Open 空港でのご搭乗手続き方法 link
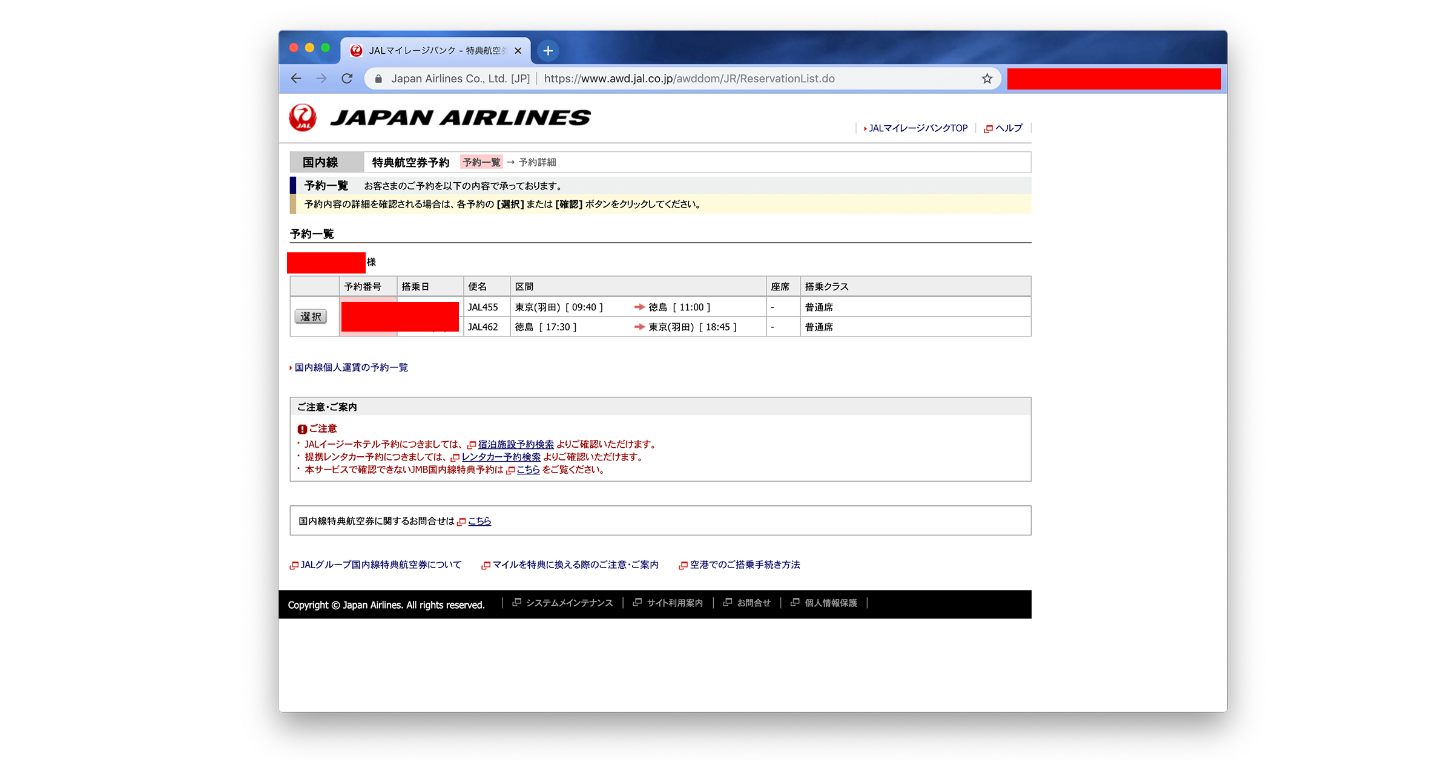Viewport: 1453px width, 760px height. 745,565
